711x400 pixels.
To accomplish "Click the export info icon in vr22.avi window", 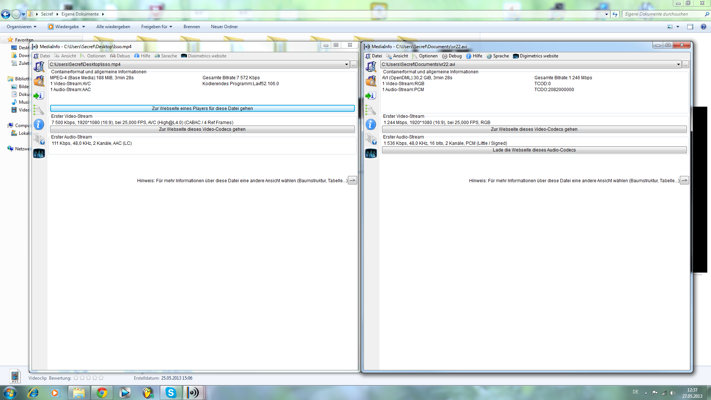I will 371,96.
